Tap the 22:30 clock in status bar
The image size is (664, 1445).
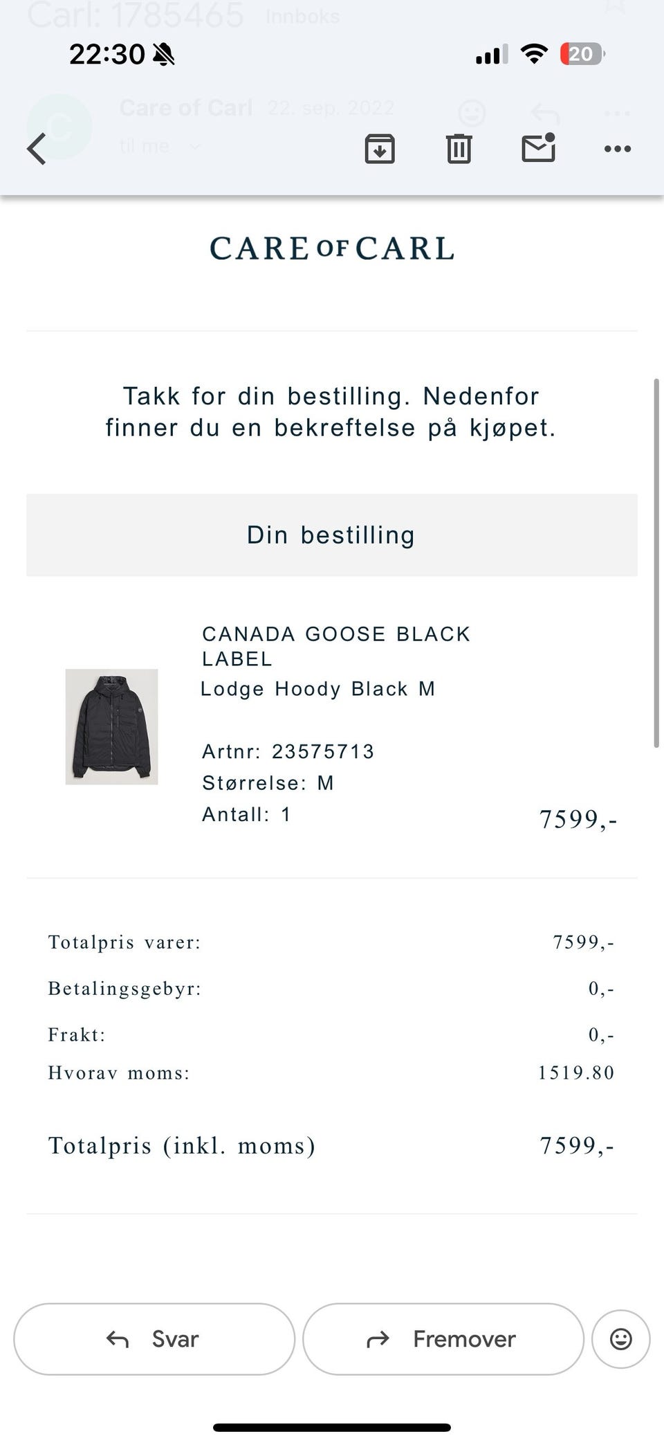click(107, 54)
